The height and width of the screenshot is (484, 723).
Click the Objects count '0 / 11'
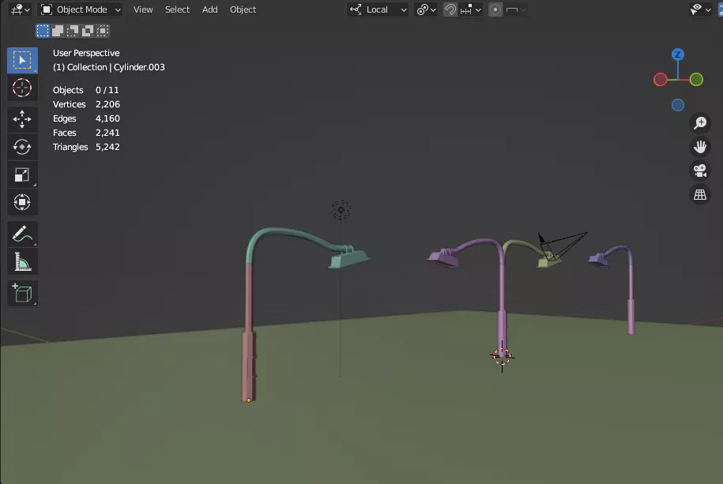click(107, 90)
